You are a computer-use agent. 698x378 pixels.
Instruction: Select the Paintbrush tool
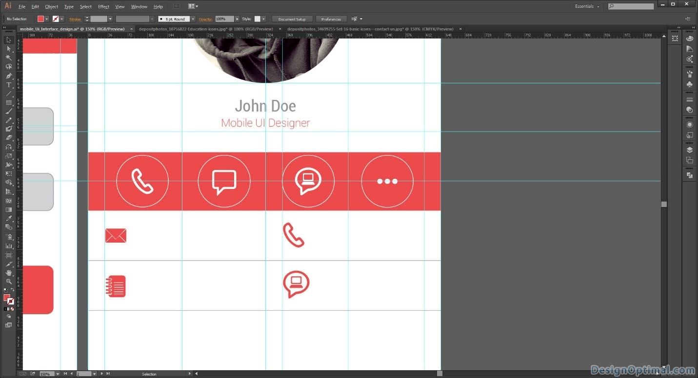[8, 111]
